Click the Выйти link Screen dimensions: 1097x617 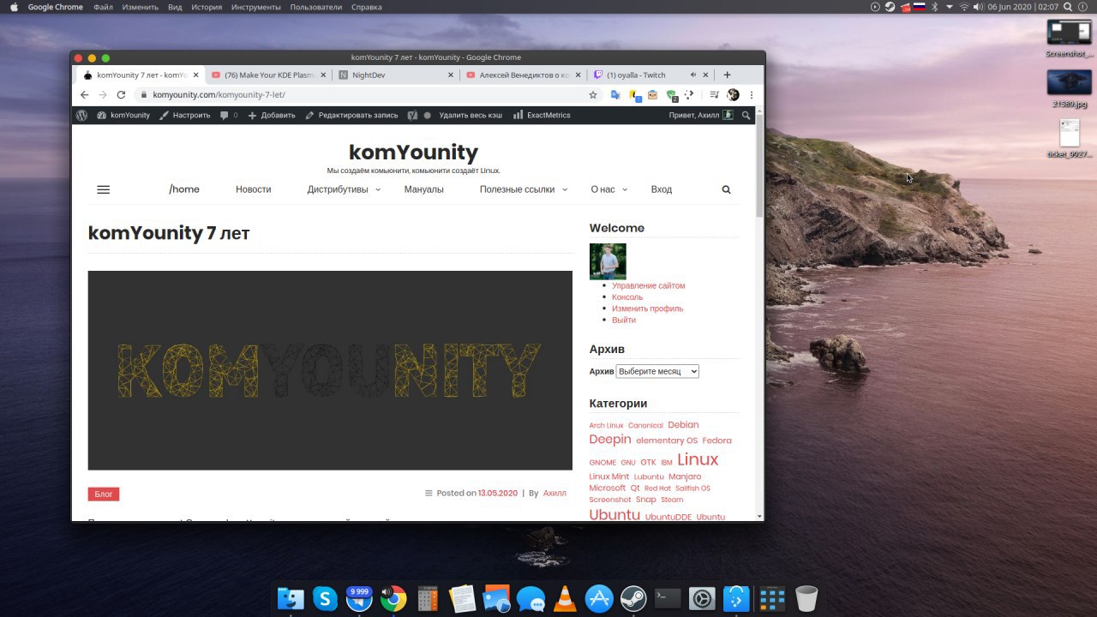coord(624,320)
